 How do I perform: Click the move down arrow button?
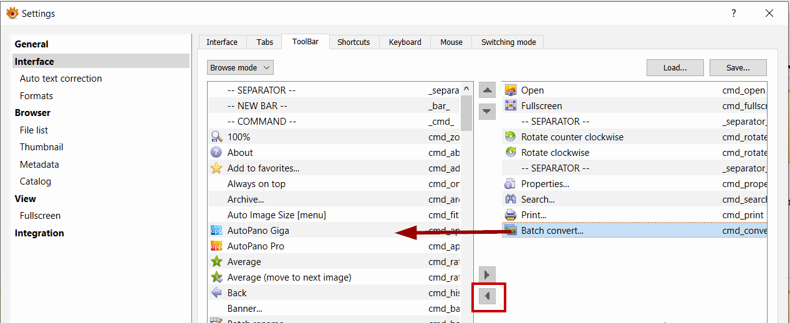tap(488, 112)
